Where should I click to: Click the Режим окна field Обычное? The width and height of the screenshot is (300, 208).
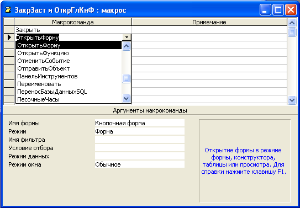[139, 164]
